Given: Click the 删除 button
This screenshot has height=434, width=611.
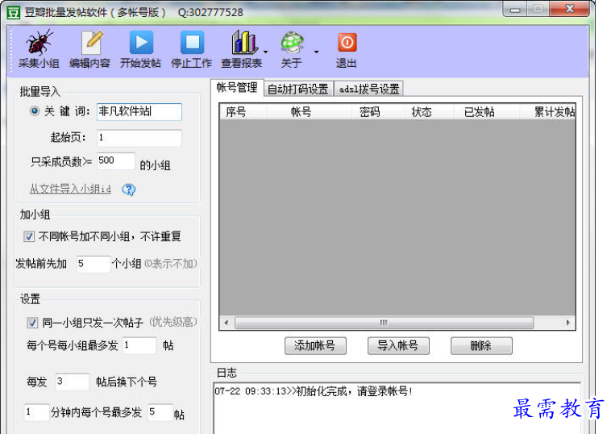Looking at the screenshot, I should (x=481, y=345).
